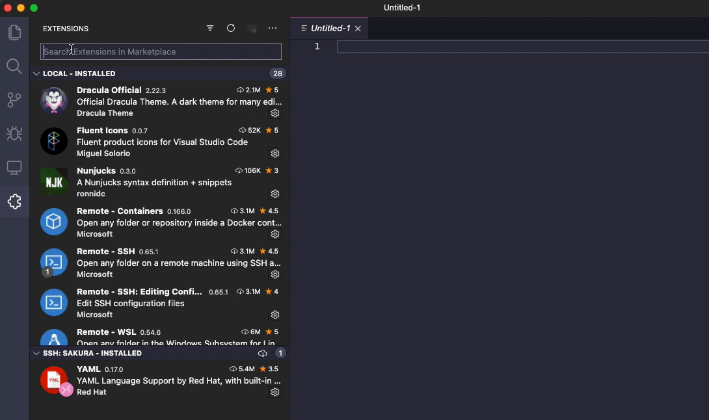Click the cloud icon in SSH: SAKURA header
709x420 pixels.
click(263, 353)
